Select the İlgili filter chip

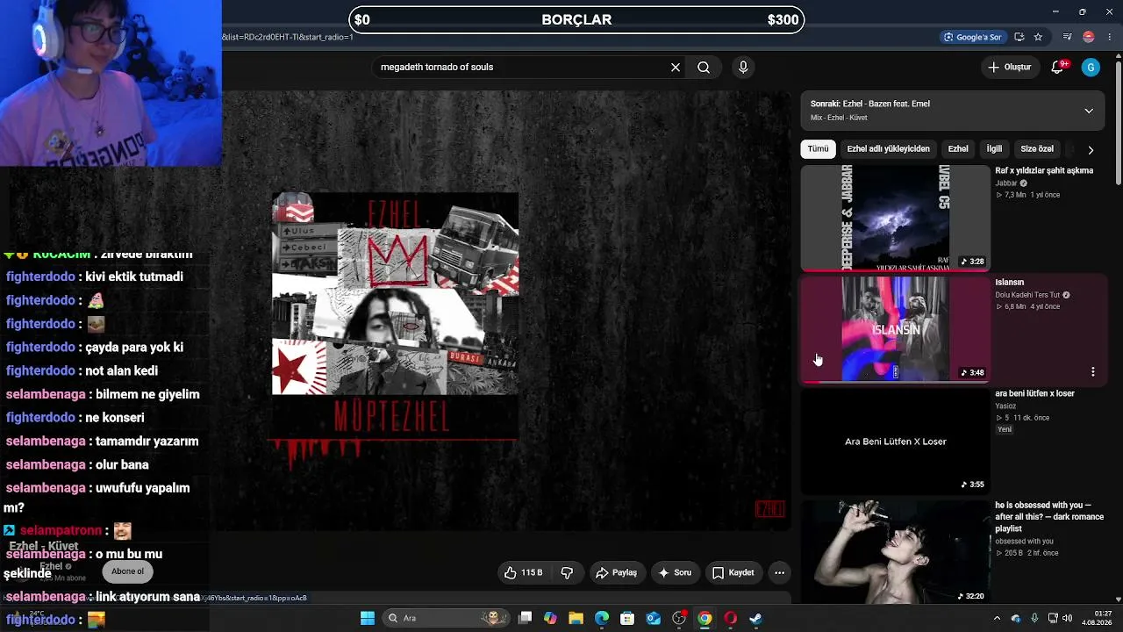click(x=994, y=148)
